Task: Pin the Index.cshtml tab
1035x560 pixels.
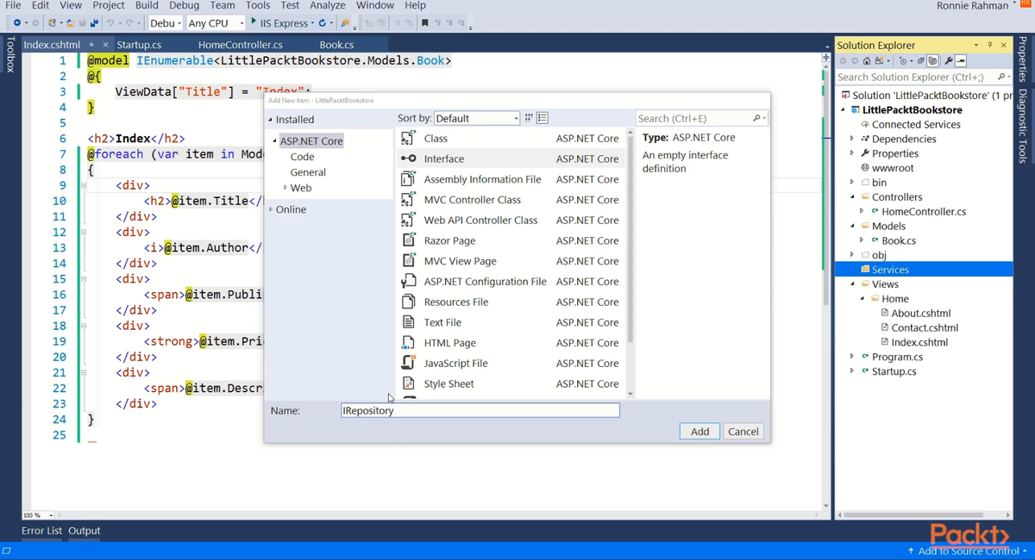Action: click(x=91, y=45)
